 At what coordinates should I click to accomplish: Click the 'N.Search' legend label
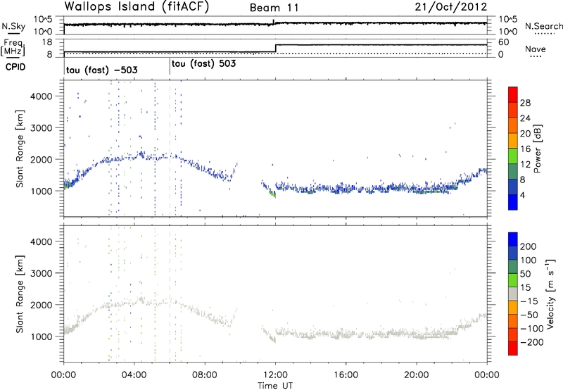543,26
